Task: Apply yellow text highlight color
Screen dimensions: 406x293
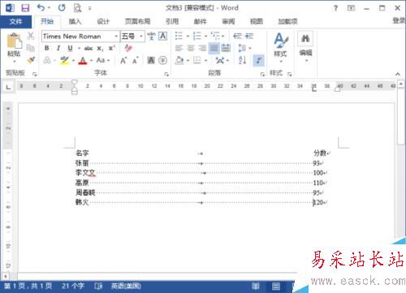Action: [x=64, y=60]
